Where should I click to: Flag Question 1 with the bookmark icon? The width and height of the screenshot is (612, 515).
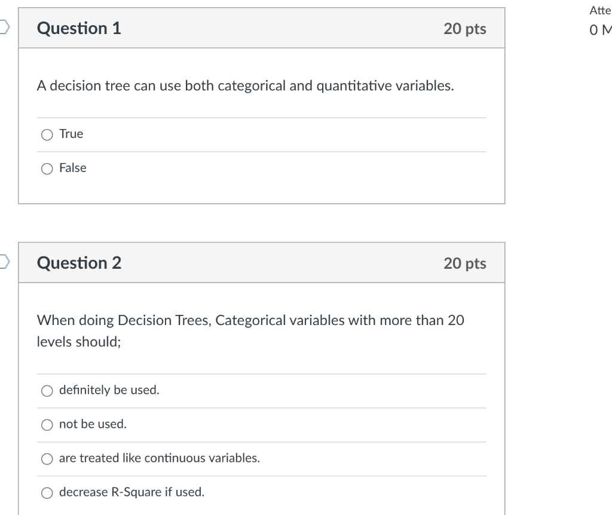click(4, 27)
